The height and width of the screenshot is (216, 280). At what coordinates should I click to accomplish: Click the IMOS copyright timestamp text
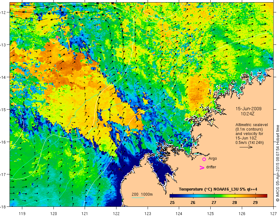tap(277, 164)
